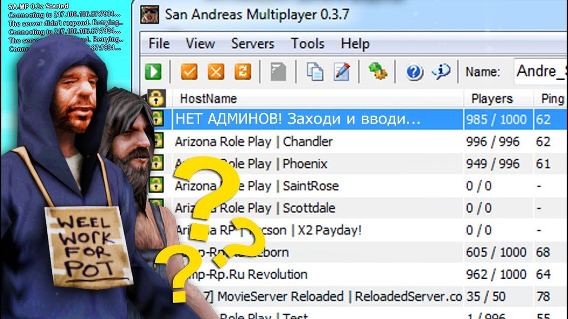Click the lock icon beside Arizona Role Play Chandler
Screen dimensions: 568x319
tap(157, 141)
